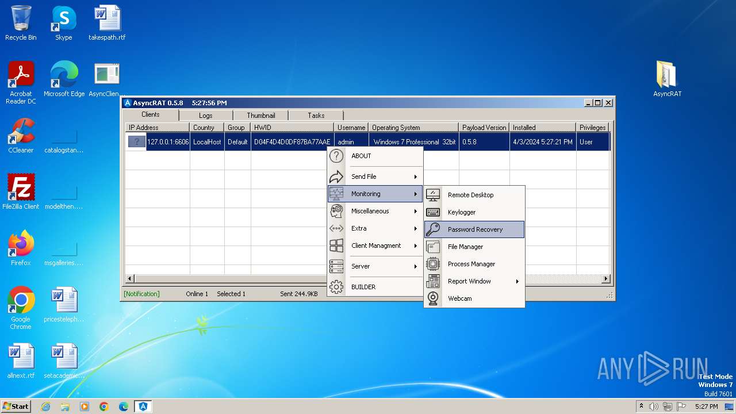Click the Extra dots icon

(x=336, y=228)
